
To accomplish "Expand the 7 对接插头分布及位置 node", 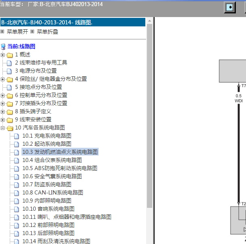I will [2, 104].
